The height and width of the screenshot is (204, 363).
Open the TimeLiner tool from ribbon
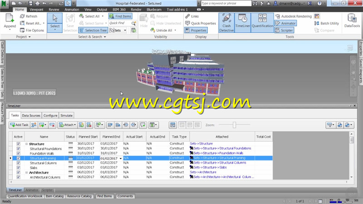pyautogui.click(x=242, y=23)
